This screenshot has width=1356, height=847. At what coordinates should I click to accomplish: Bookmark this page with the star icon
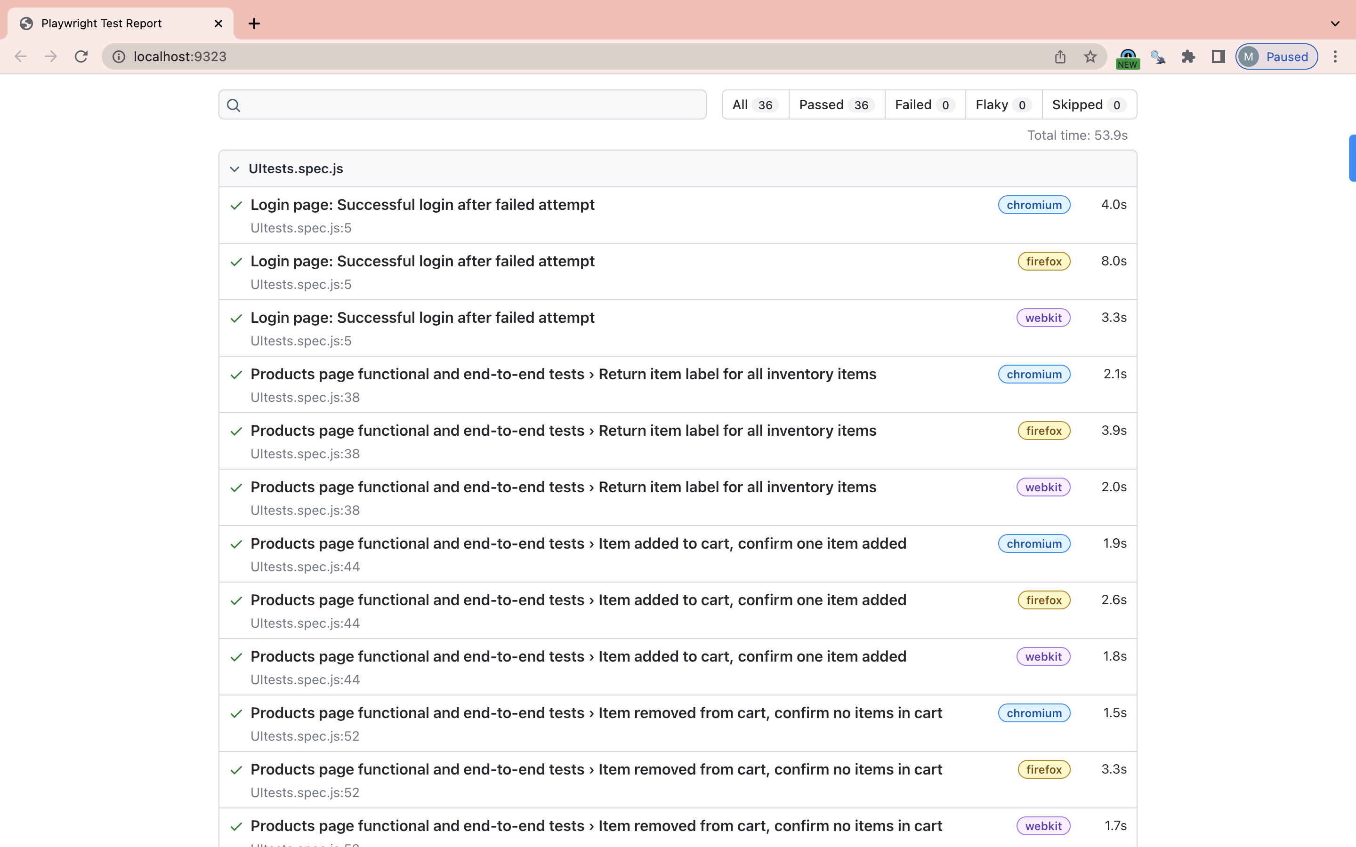click(1090, 56)
